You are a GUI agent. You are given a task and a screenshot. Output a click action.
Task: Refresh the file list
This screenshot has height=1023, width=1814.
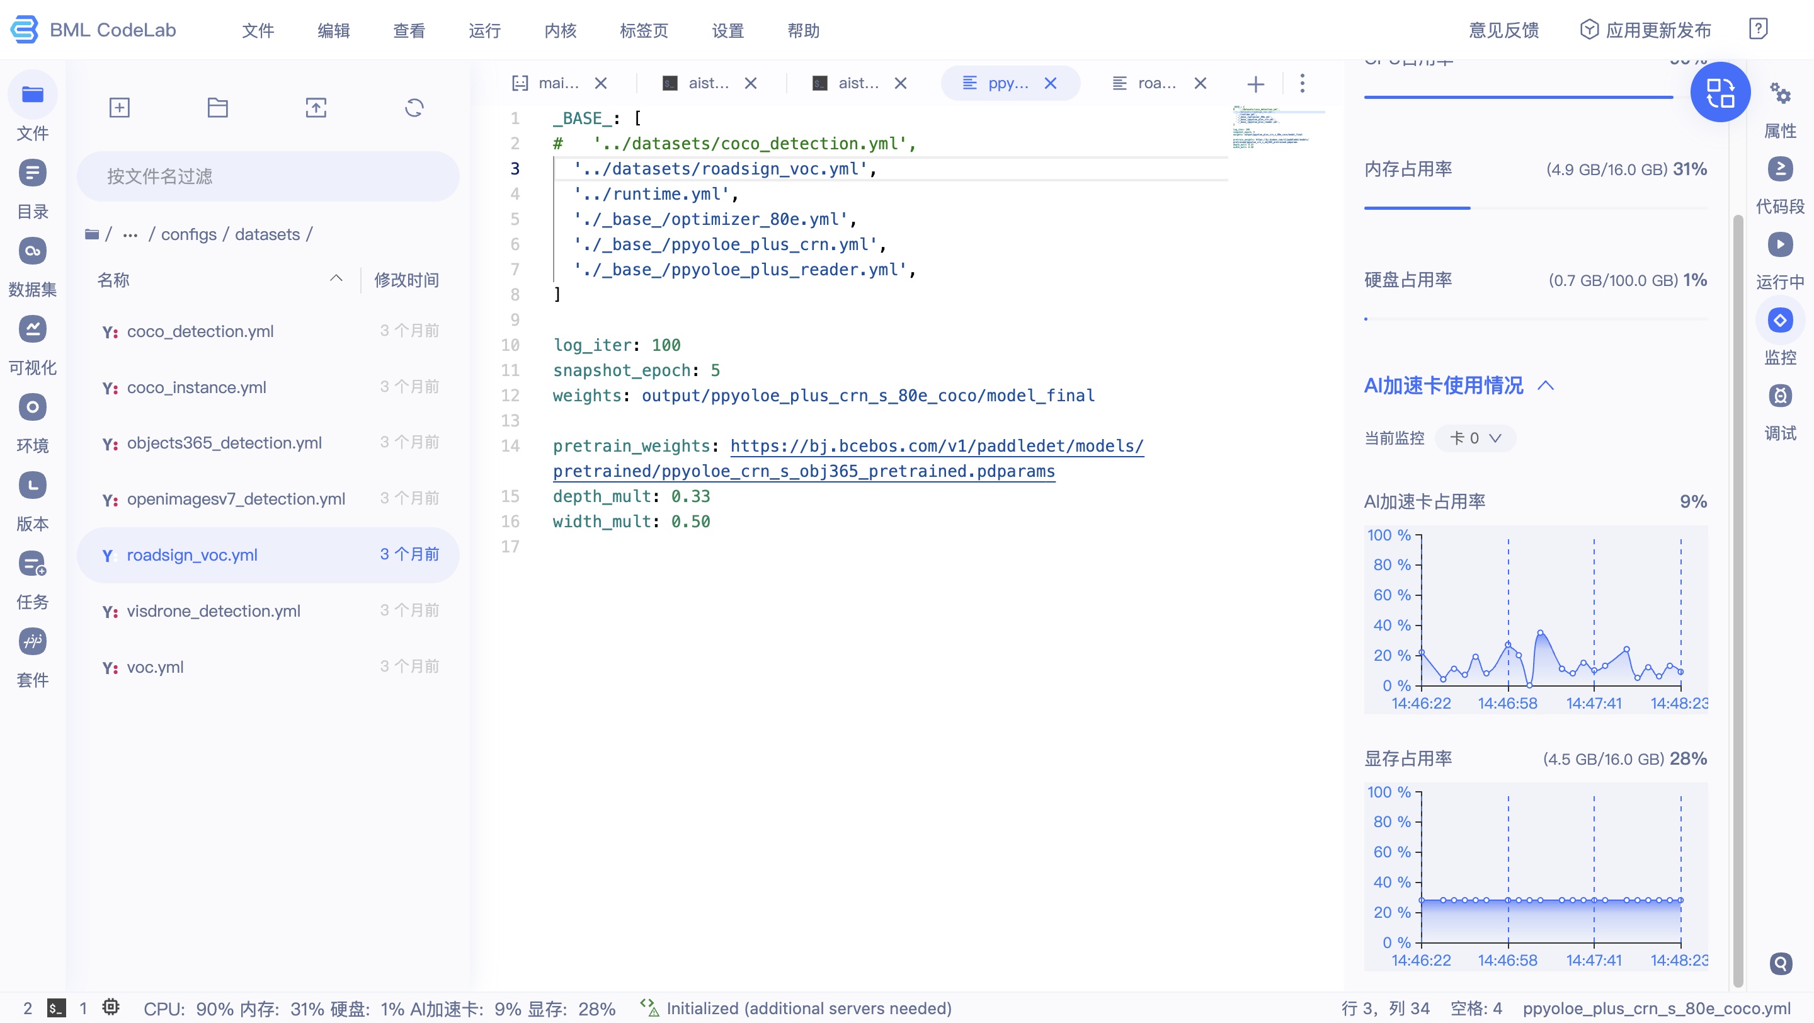414,108
